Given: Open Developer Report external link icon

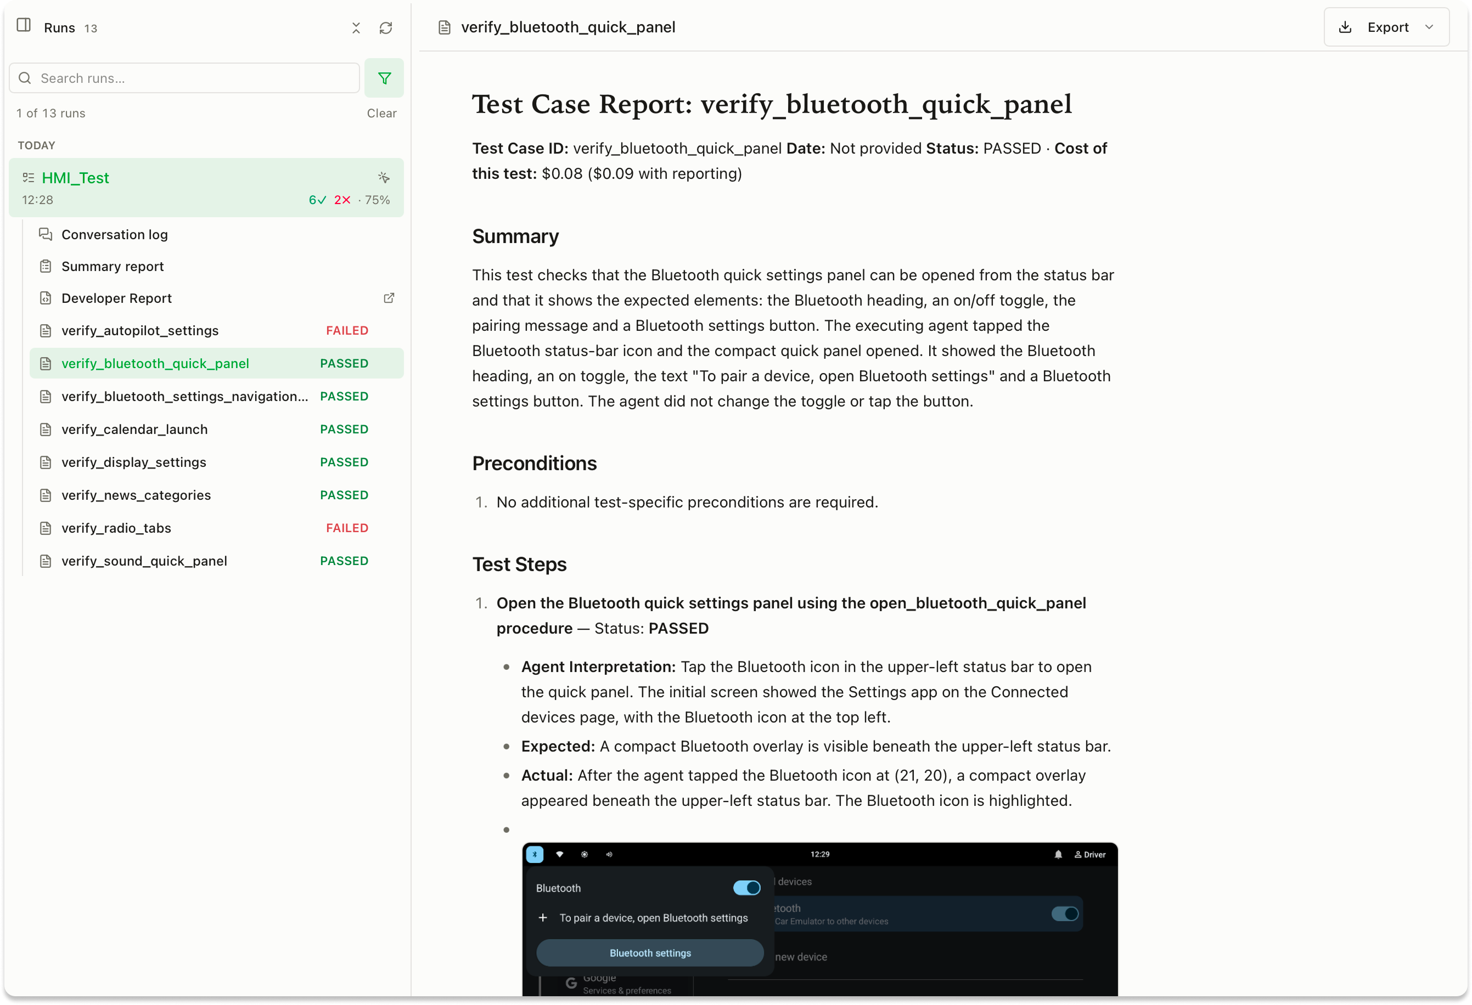Looking at the screenshot, I should [389, 298].
